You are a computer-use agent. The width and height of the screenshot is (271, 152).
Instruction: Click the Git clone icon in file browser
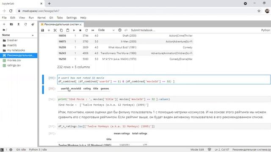(x=33, y=24)
